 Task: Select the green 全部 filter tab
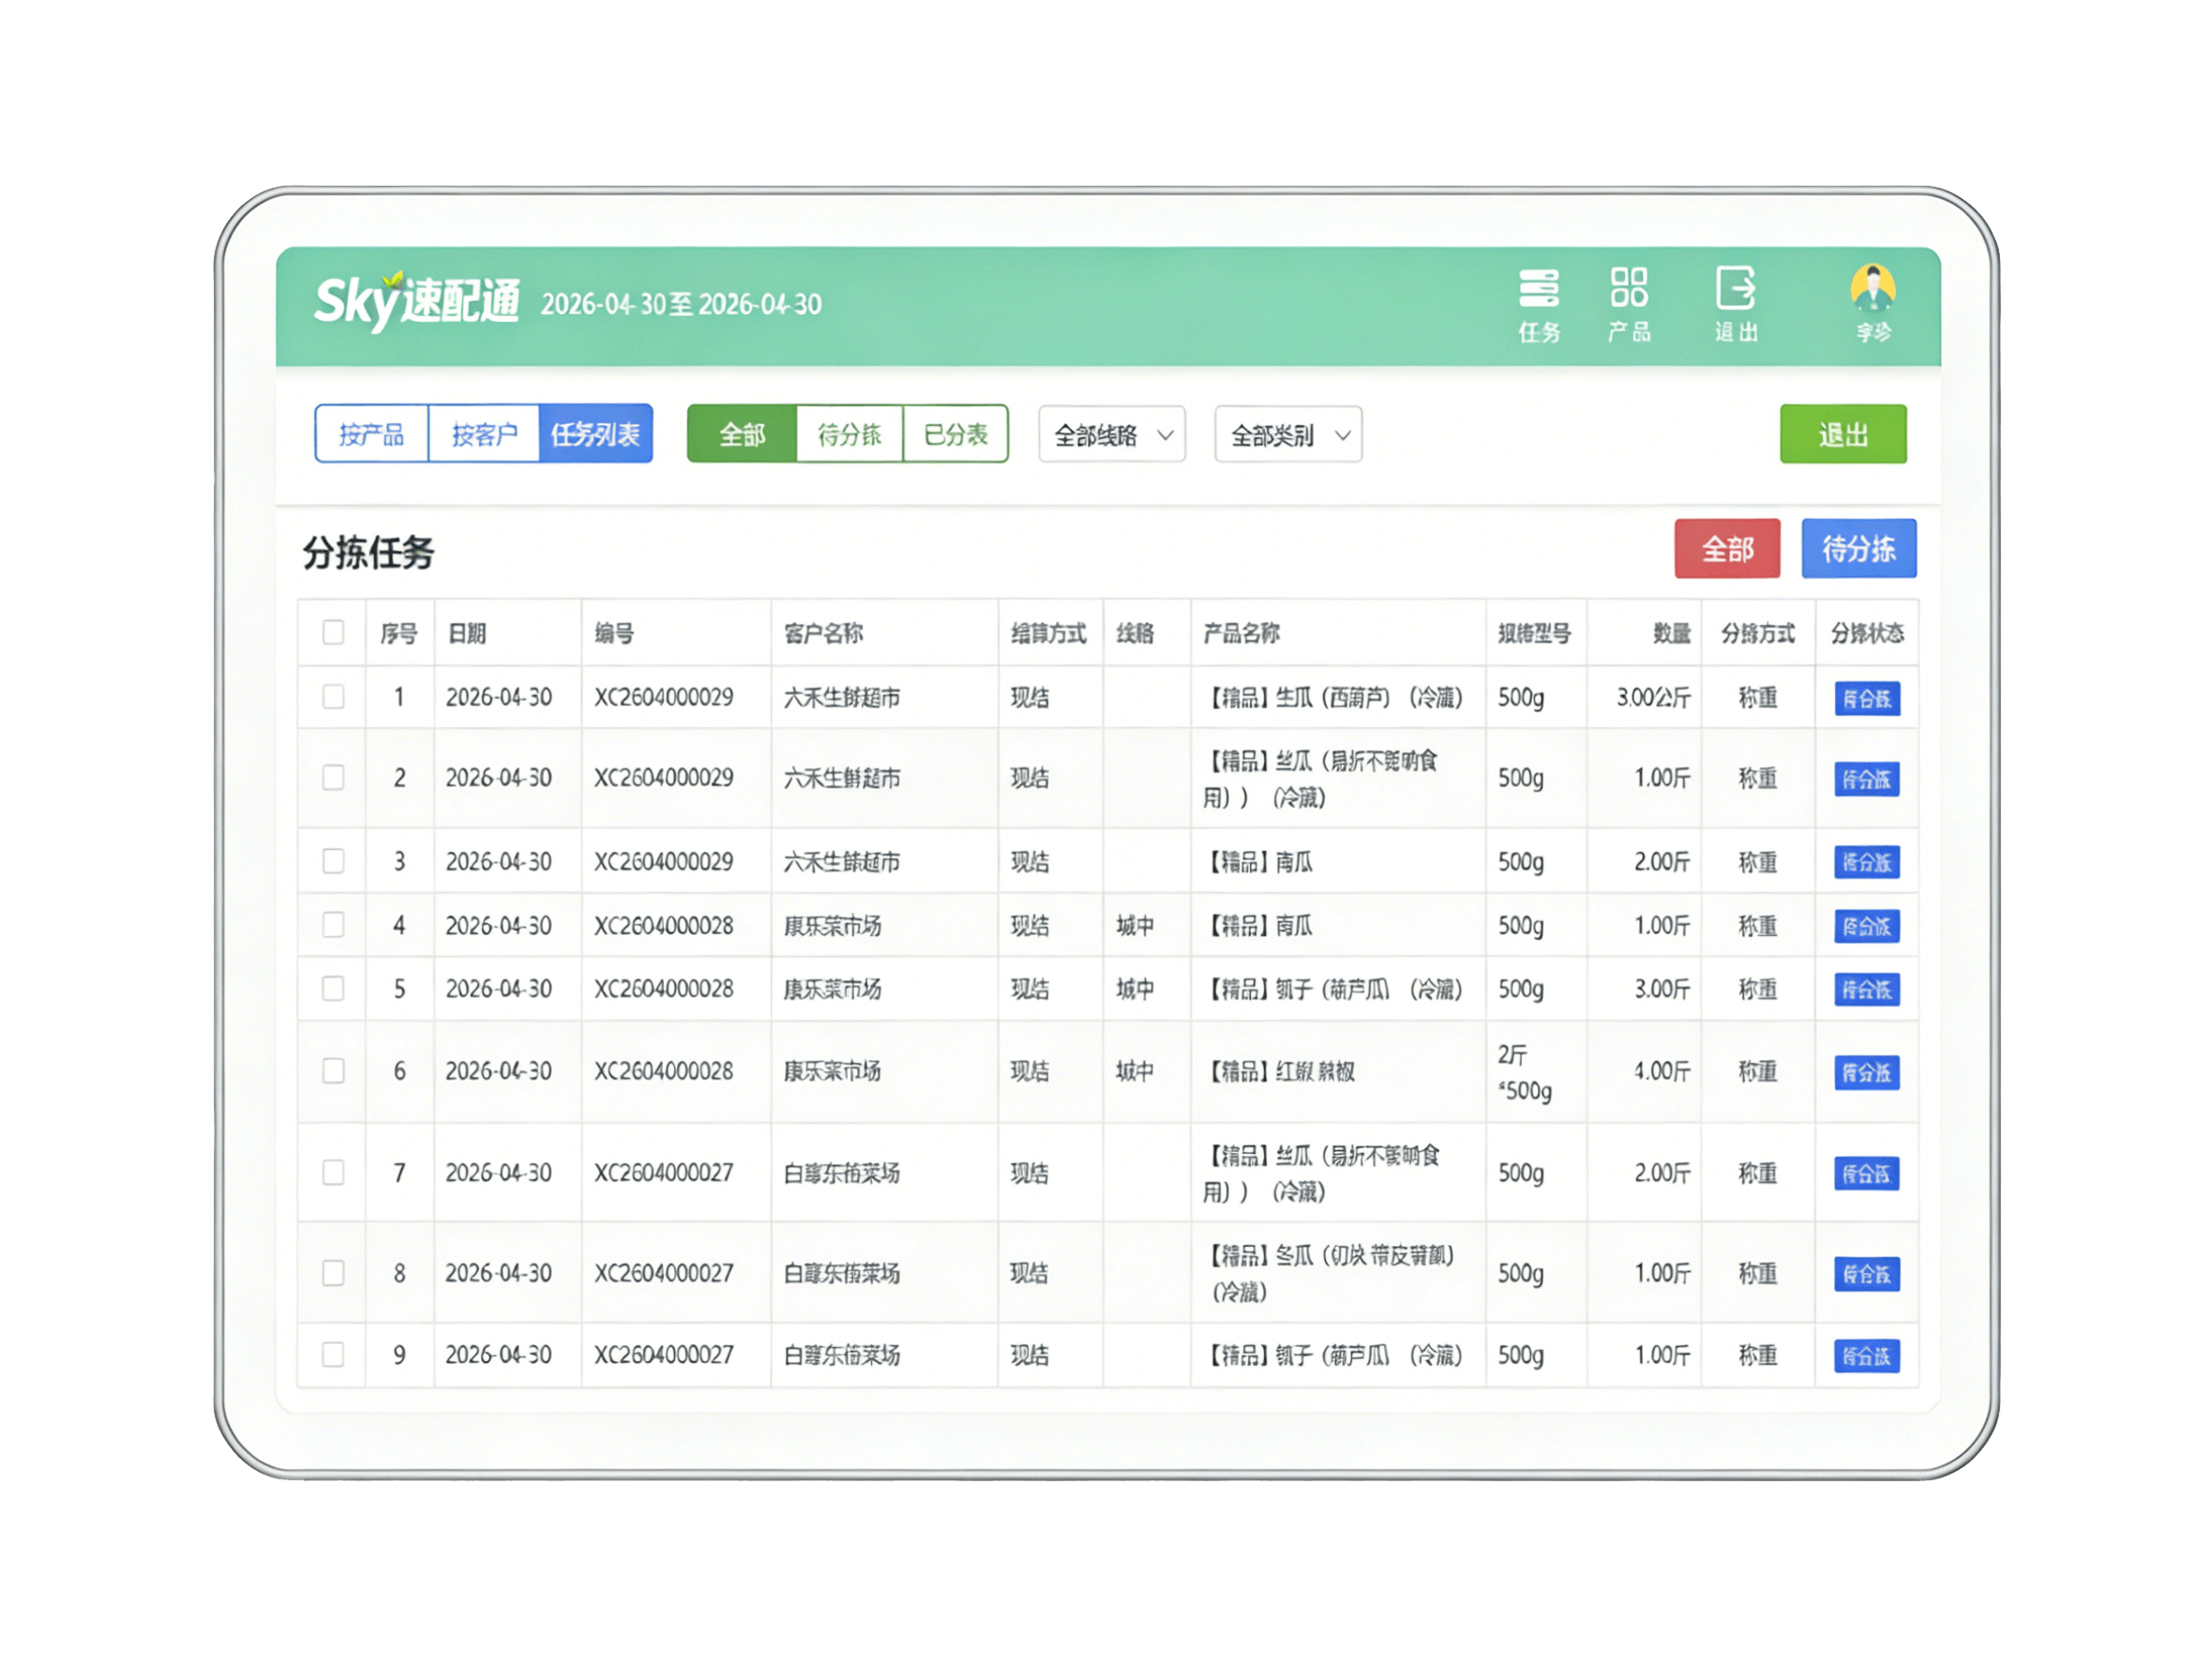click(x=742, y=434)
